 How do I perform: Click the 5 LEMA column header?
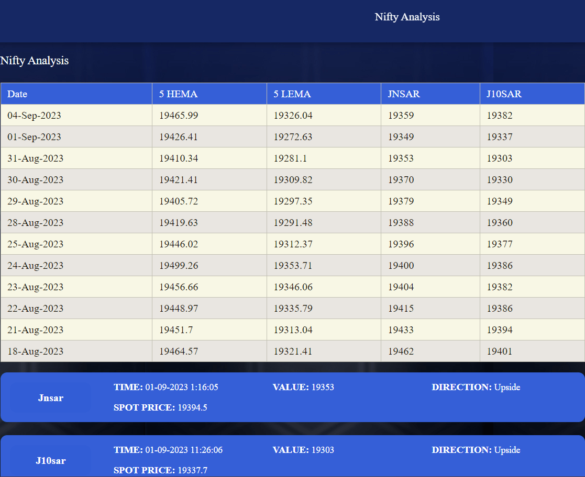pos(291,94)
